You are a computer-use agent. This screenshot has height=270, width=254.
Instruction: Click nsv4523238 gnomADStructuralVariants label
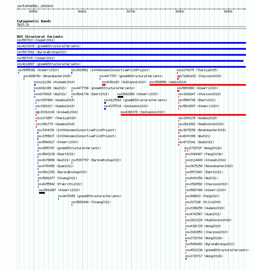coord(217,250)
